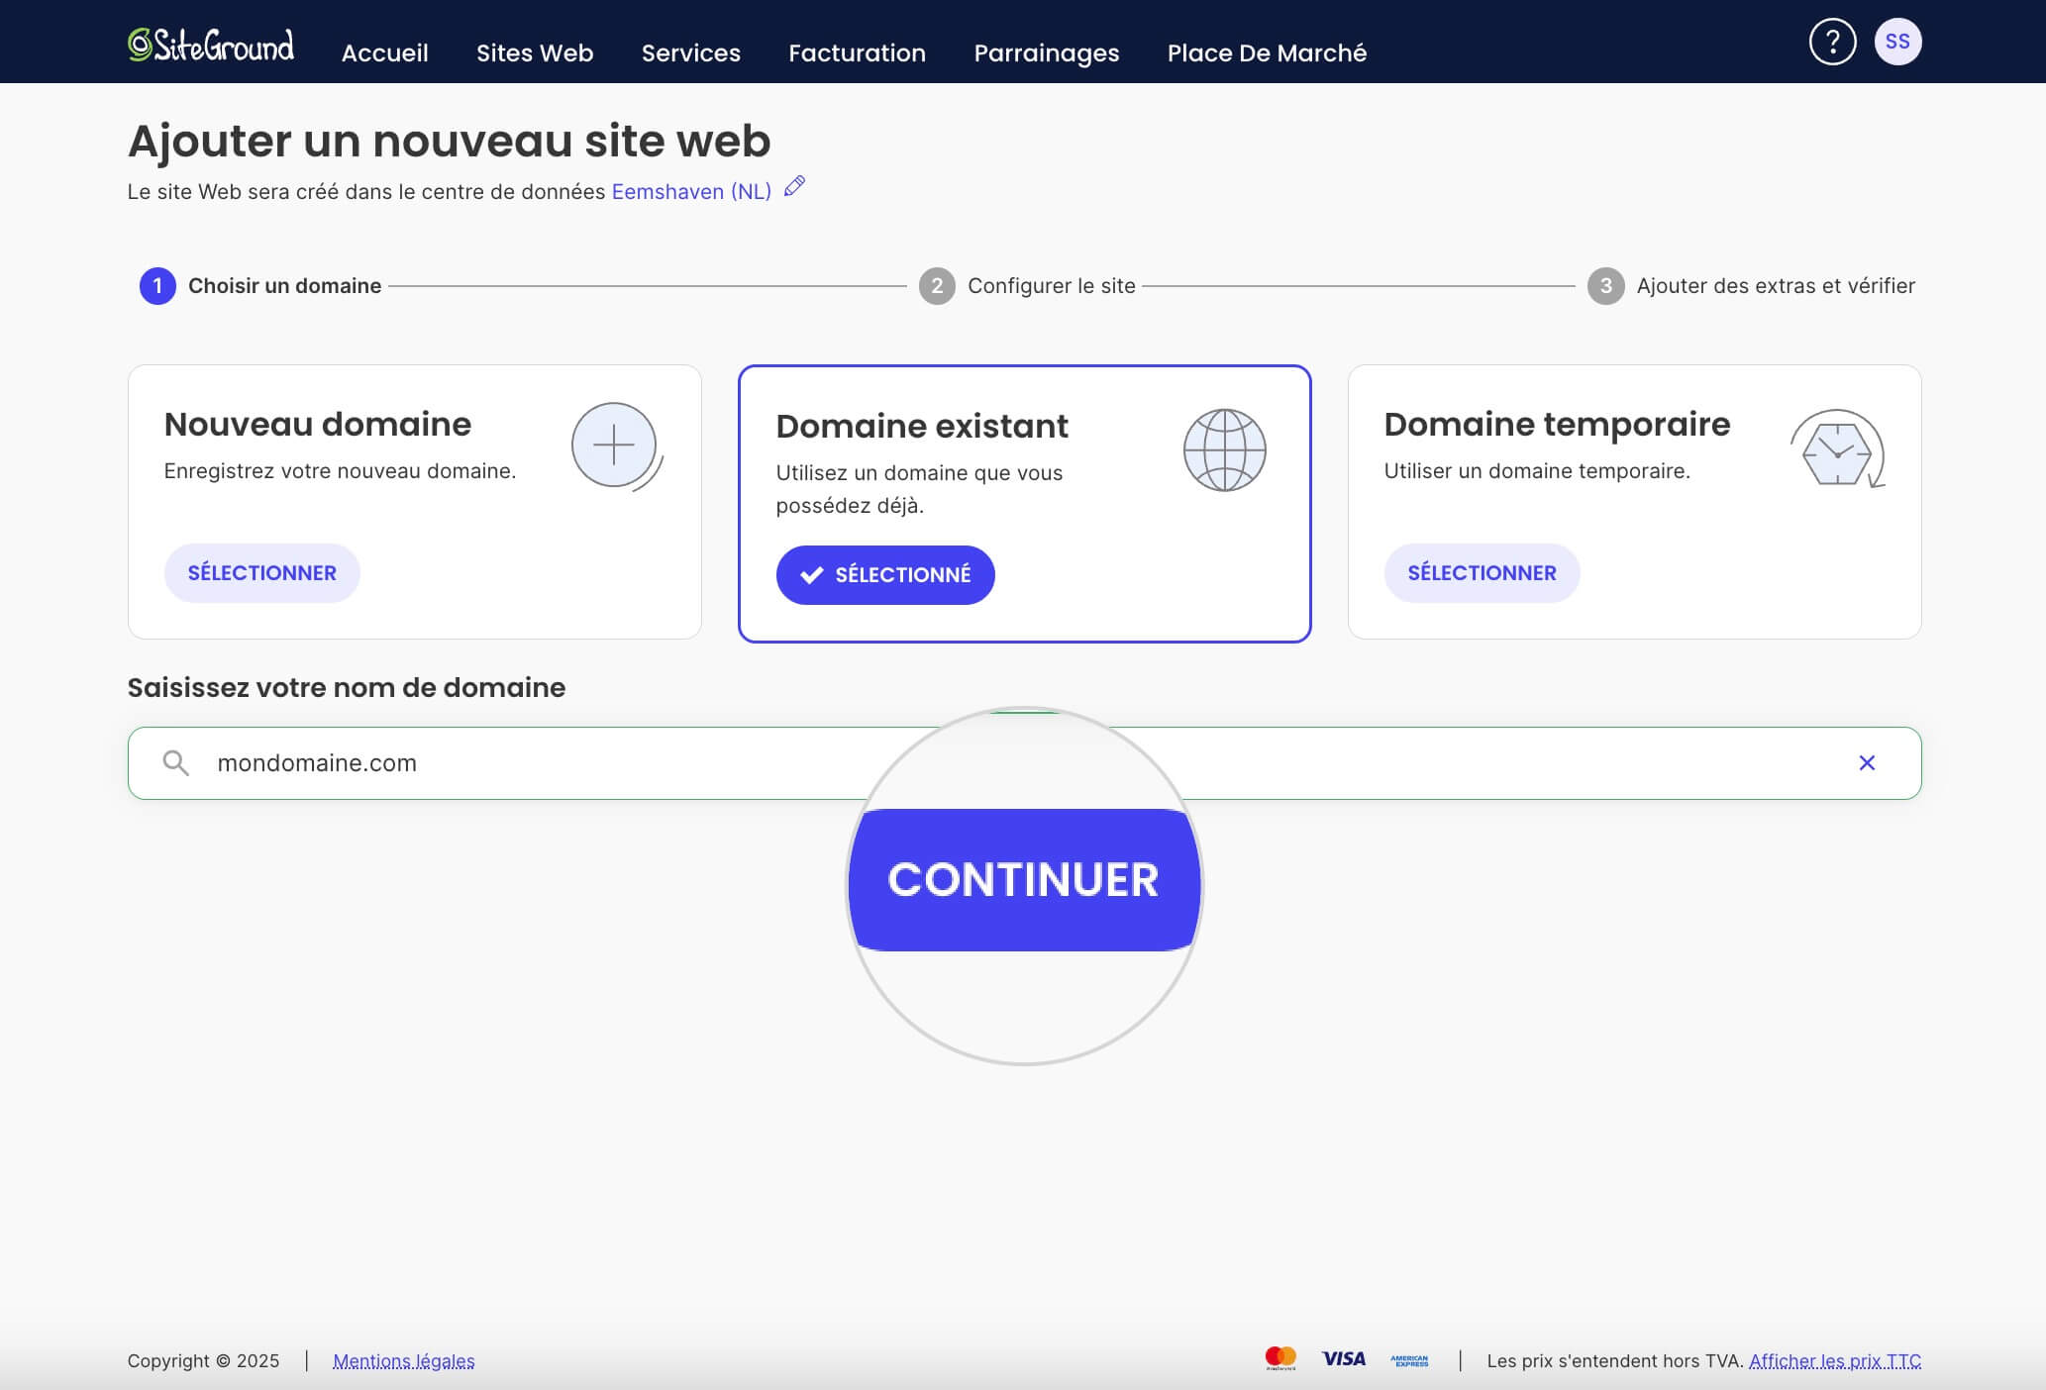Click the Ajouter un nouveau site web heading
Image resolution: width=2046 pixels, height=1390 pixels.
pyautogui.click(x=449, y=141)
